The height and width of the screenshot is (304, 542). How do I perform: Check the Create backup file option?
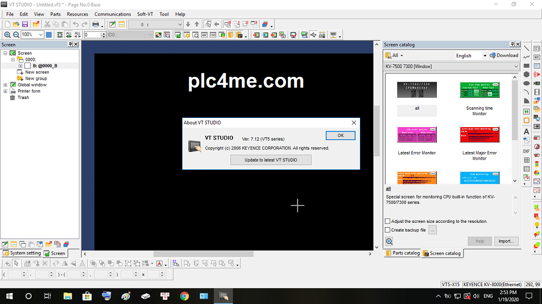coord(388,230)
